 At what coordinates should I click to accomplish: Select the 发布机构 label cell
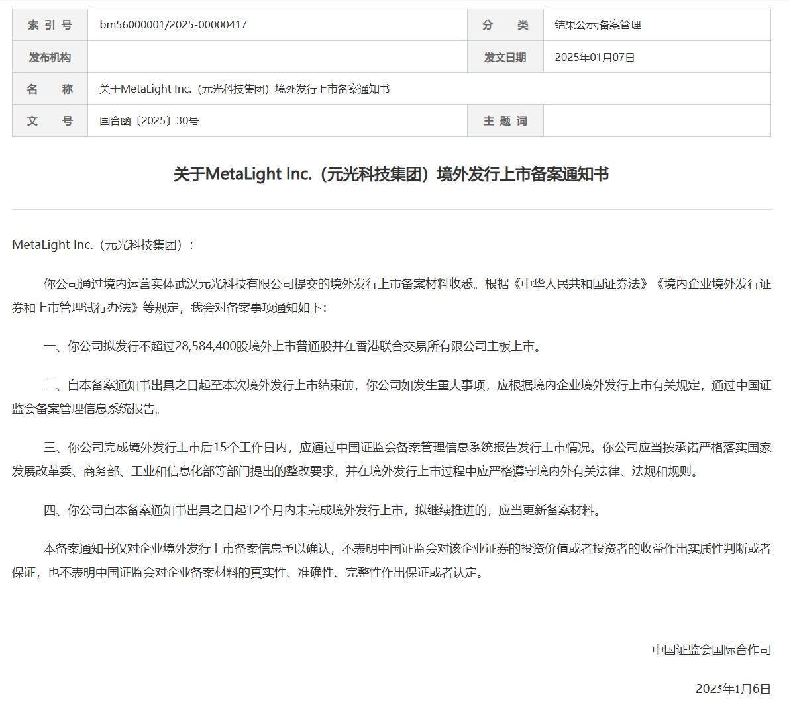50,57
